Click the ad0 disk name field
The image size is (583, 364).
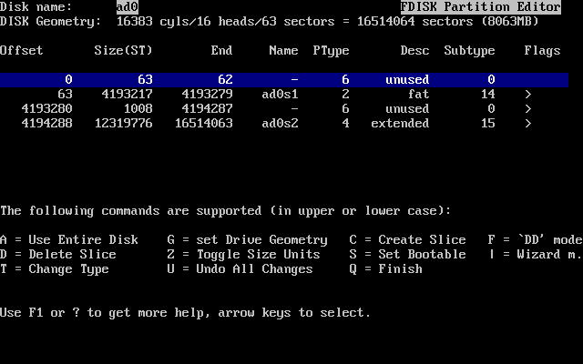click(127, 7)
